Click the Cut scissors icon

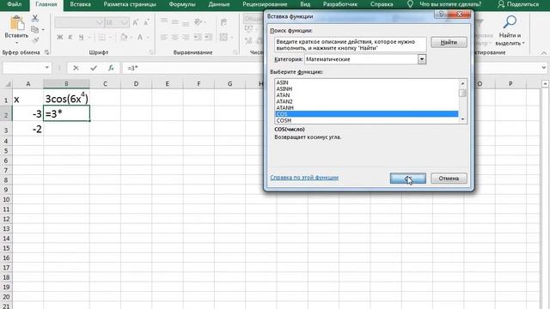tap(35, 18)
